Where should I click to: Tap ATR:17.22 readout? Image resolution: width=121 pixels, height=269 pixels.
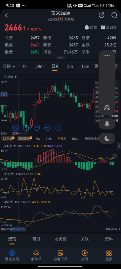coord(22,174)
